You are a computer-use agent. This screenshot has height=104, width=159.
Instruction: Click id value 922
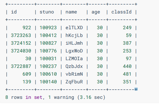pyautogui.click(x=27, y=28)
